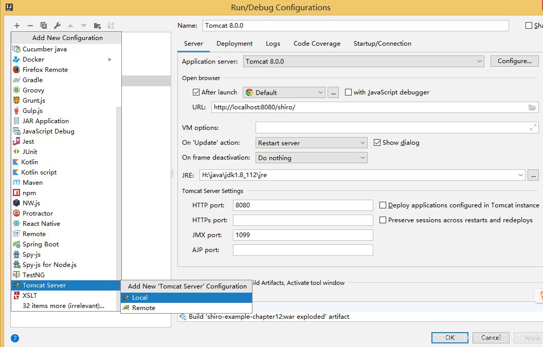Viewport: 543px width, 347px height.
Task: Click the remove configuration minus icon
Action: point(30,26)
